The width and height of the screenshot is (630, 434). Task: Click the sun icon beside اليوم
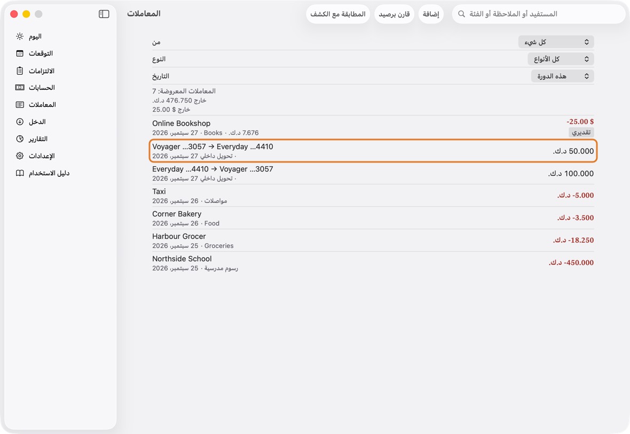[20, 36]
